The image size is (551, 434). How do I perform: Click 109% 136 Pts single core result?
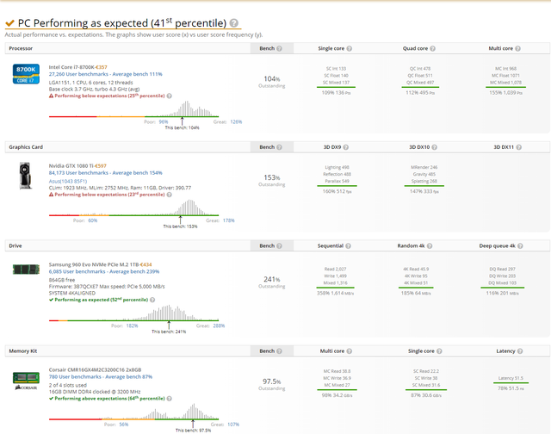click(337, 93)
